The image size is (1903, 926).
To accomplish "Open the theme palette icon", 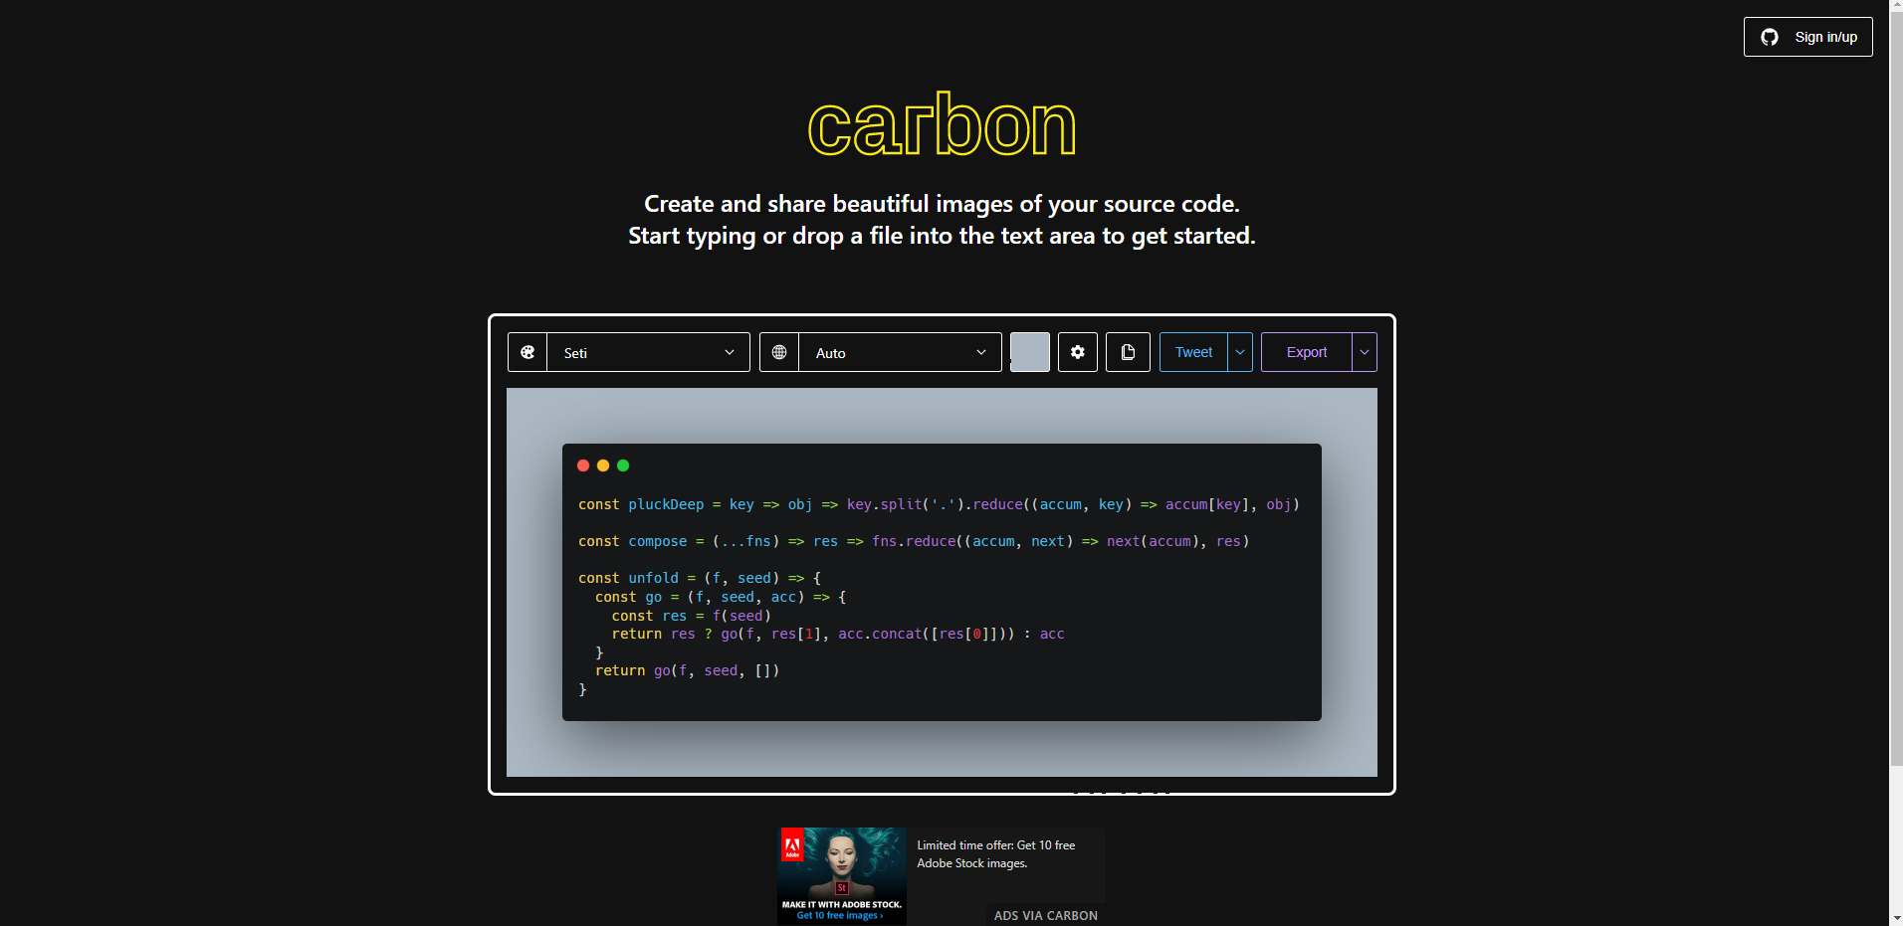I will (x=528, y=352).
